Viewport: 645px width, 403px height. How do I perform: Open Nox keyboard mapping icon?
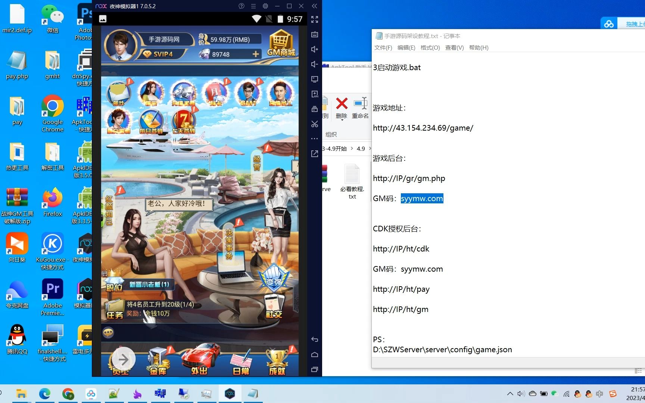[315, 34]
